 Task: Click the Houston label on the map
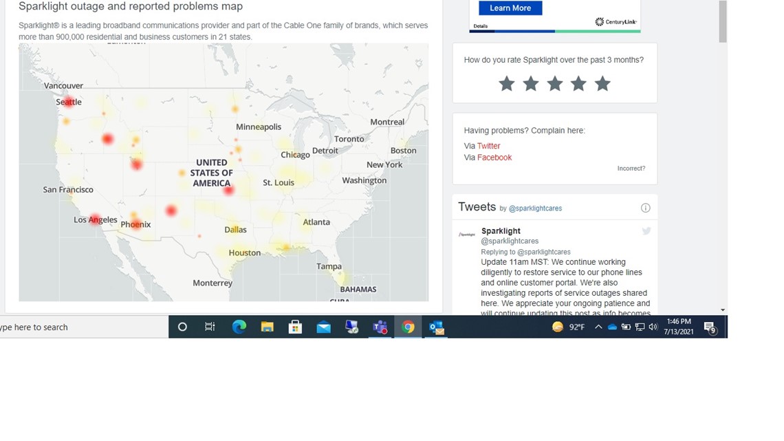pyautogui.click(x=245, y=253)
